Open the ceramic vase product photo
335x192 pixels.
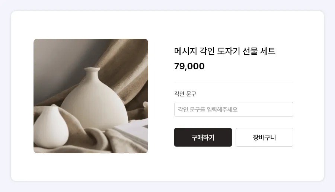91,96
